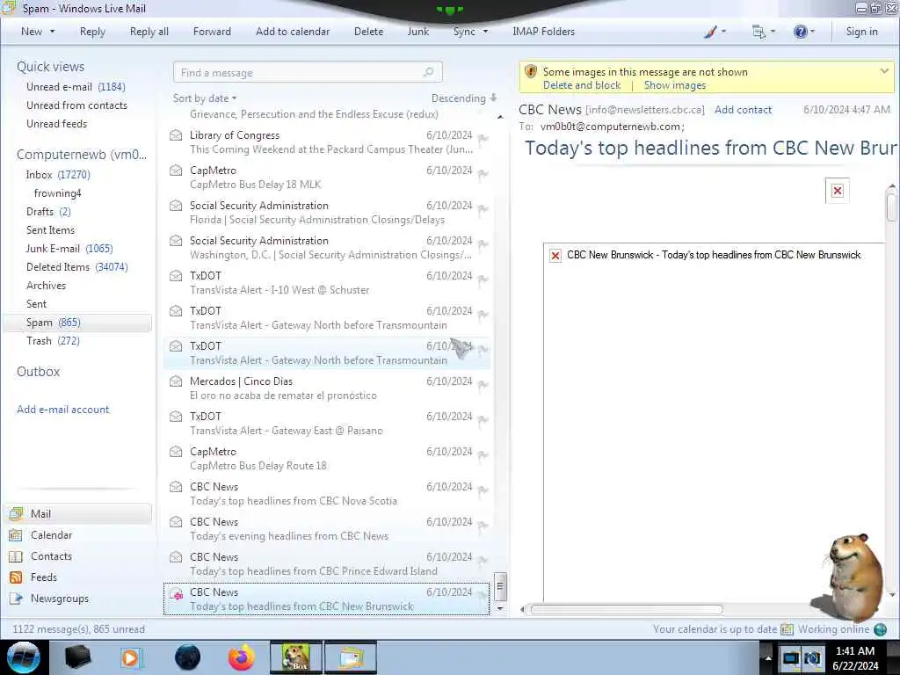900x675 pixels.
Task: Open the Sort by date dropdown
Action: (205, 98)
